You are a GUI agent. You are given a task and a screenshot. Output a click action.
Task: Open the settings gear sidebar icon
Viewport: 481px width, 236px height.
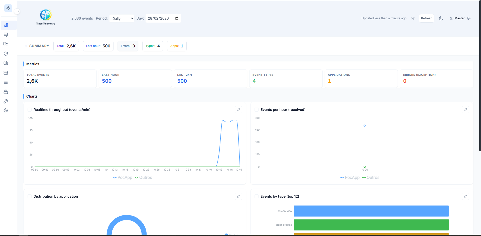(x=6, y=110)
